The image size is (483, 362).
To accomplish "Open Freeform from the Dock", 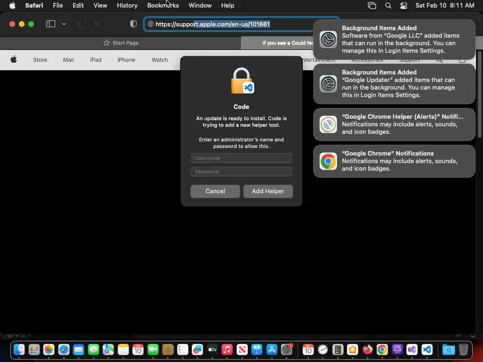I will coord(198,350).
